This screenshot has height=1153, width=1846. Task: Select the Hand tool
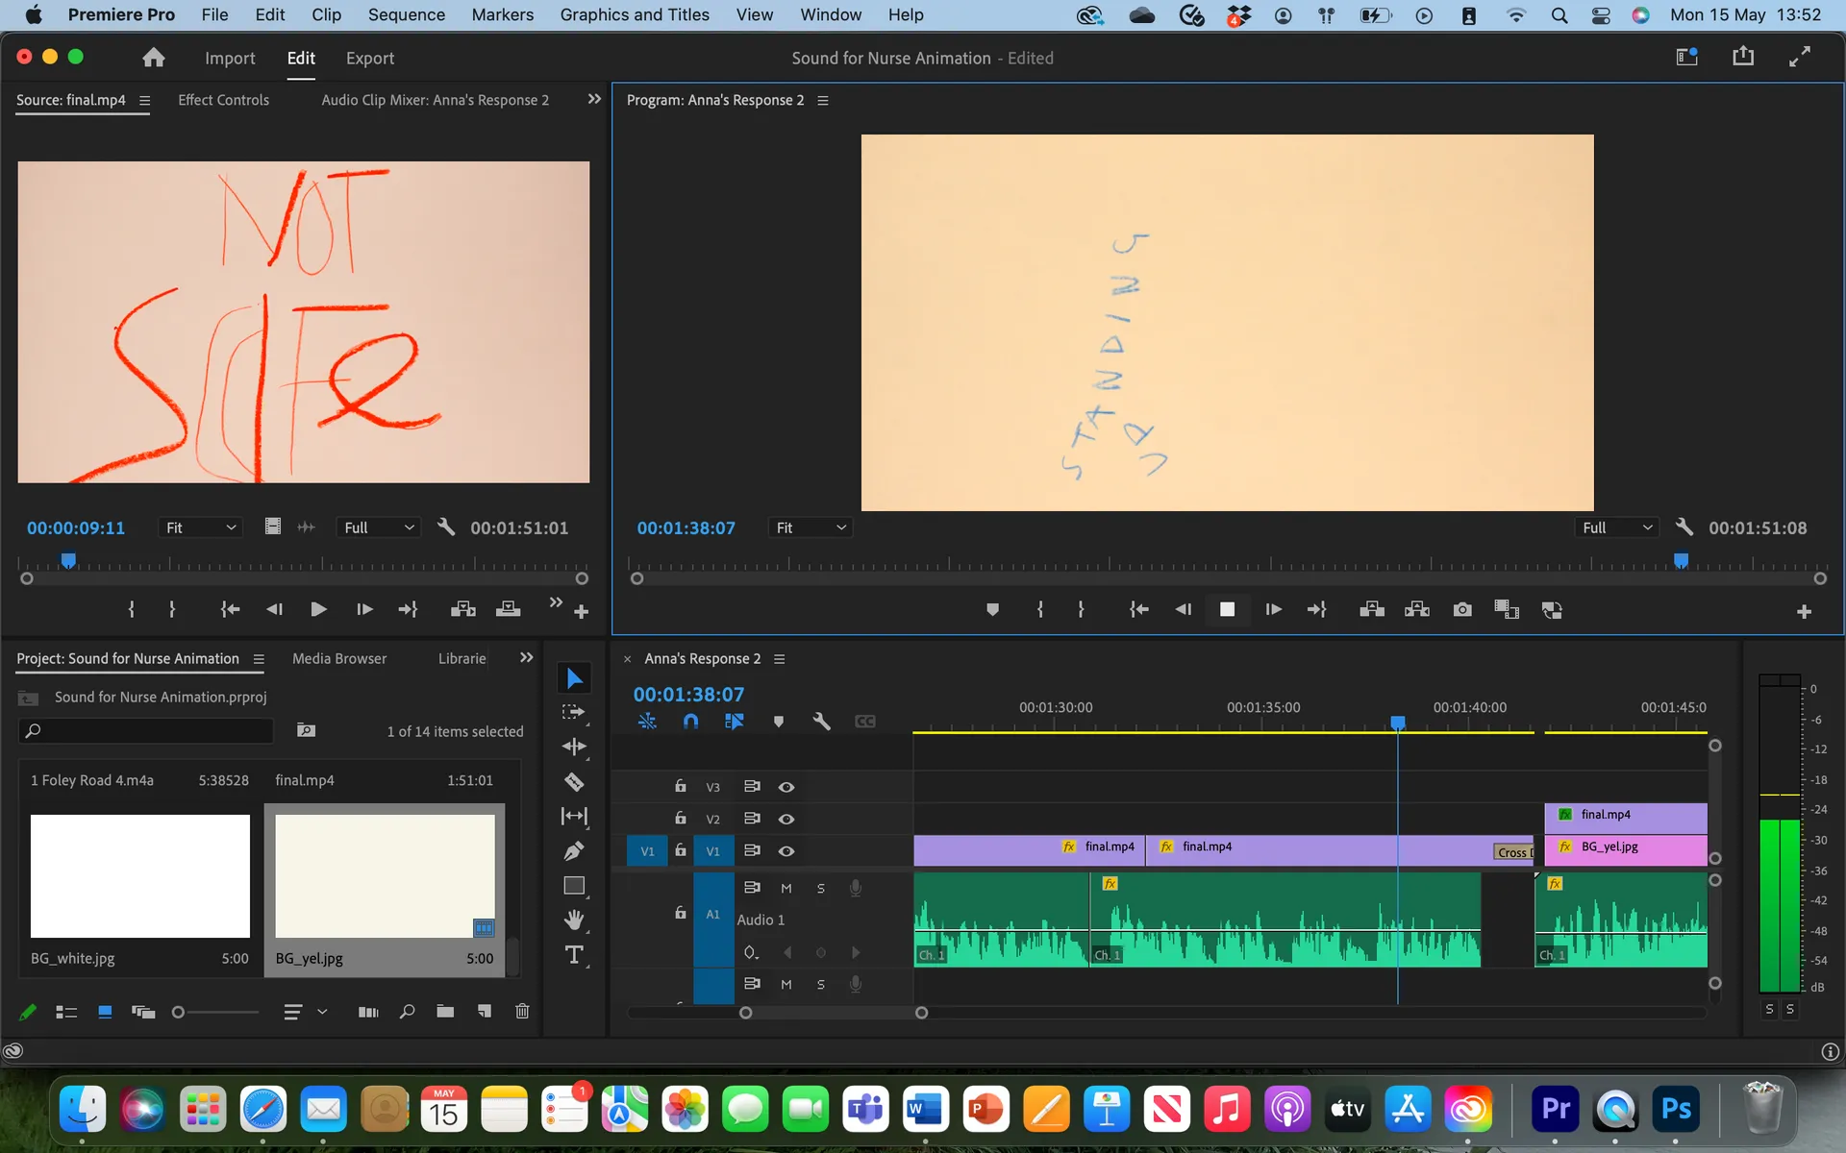(x=574, y=920)
